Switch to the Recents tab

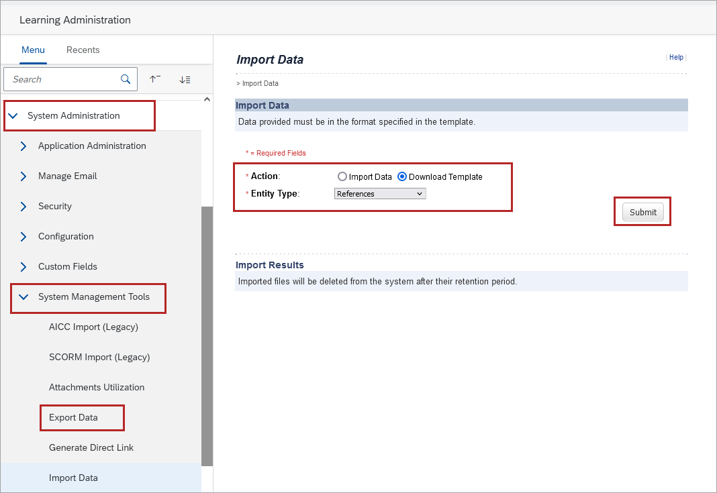click(x=83, y=50)
